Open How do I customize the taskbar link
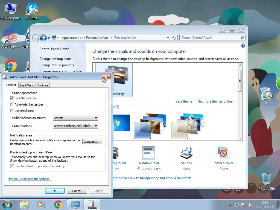 (29, 179)
